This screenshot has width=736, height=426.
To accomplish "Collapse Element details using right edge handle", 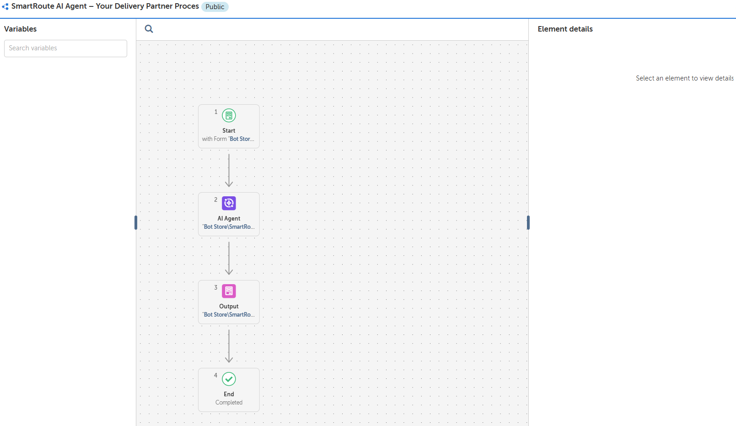I will pos(528,222).
